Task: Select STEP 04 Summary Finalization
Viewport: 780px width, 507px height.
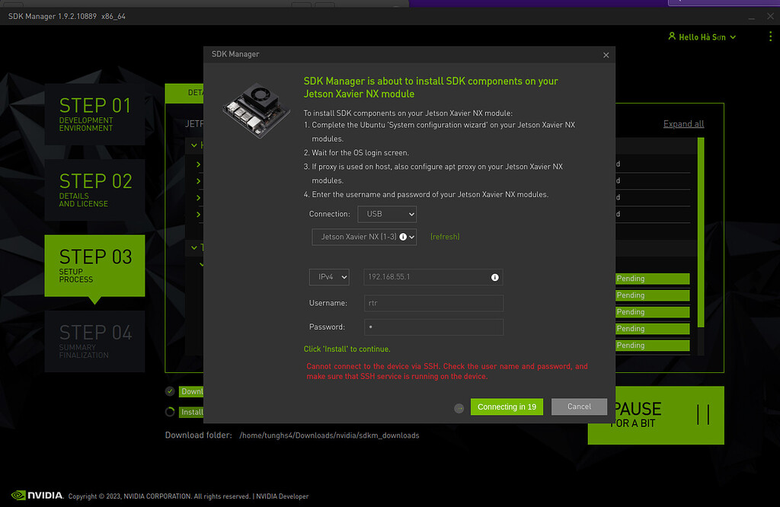Action: coord(94,341)
